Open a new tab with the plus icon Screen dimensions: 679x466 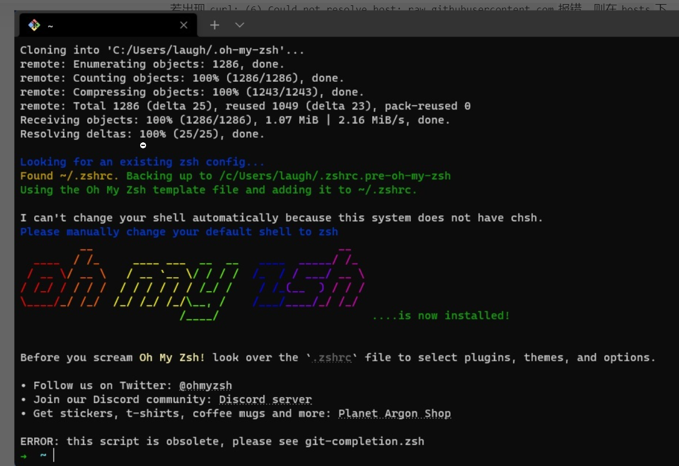point(215,25)
